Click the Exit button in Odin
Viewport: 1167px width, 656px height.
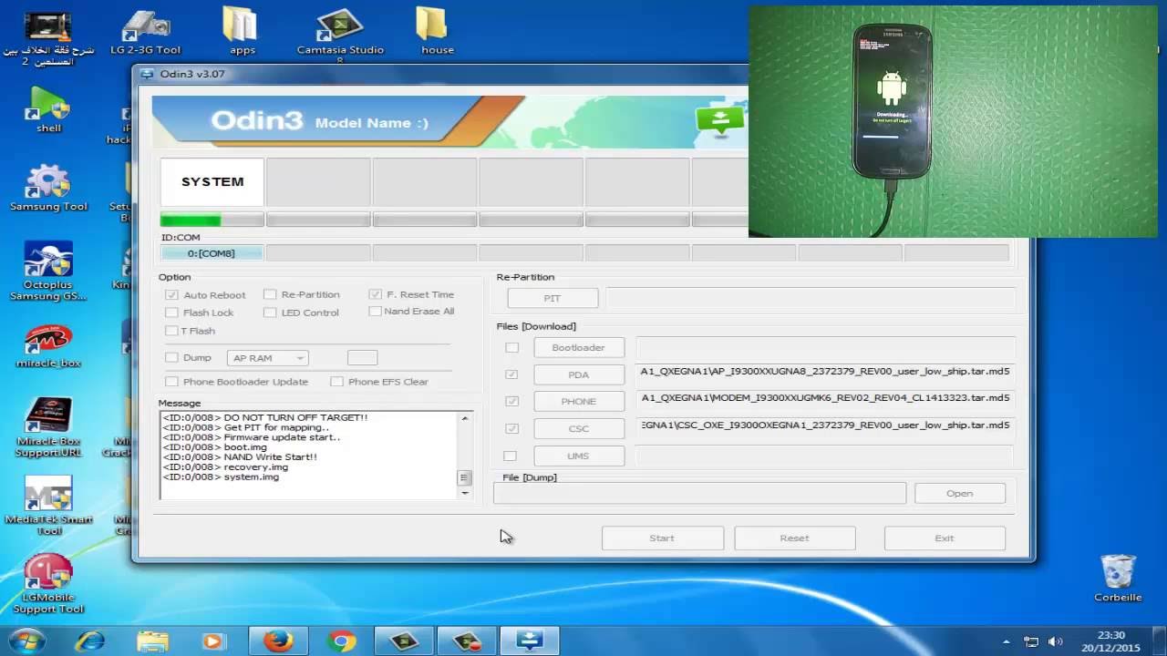click(945, 538)
